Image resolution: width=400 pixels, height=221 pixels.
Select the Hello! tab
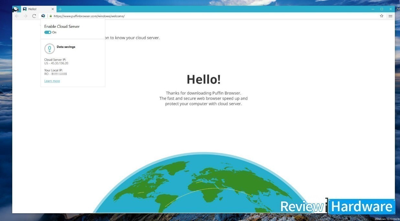point(39,9)
